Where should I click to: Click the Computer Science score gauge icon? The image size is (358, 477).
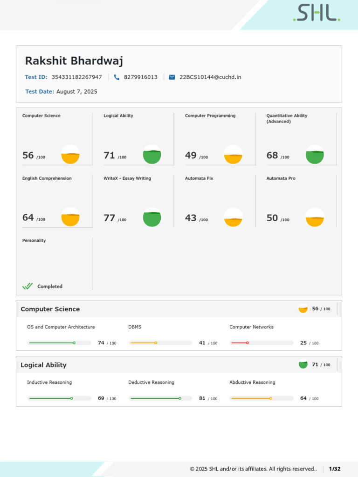(x=70, y=155)
